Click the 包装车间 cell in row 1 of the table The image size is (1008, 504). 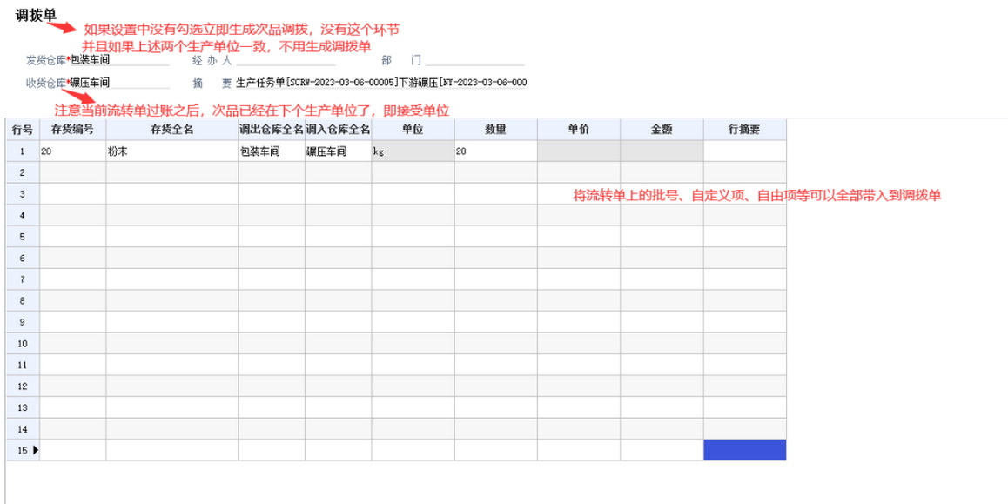272,151
